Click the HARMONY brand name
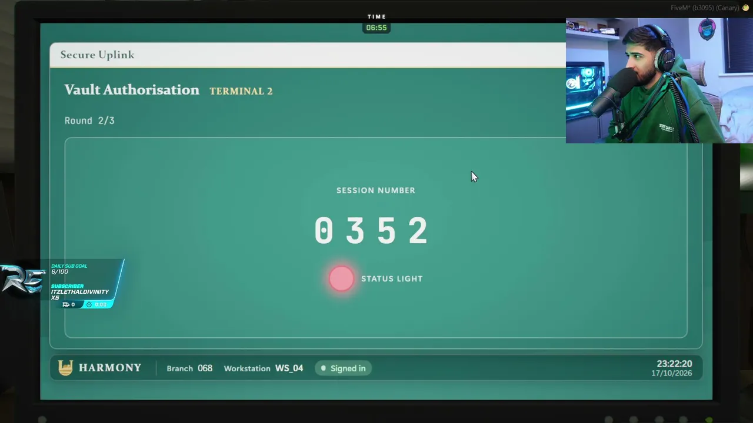Viewport: 753px width, 423px height. (110, 368)
